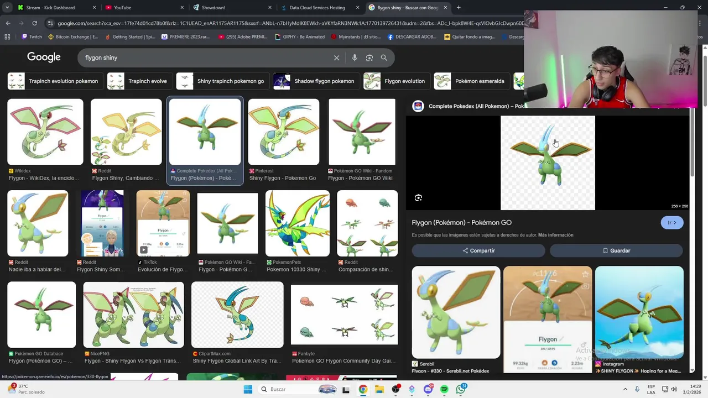Open the Getting Started Spi... bookmark
Viewport: 708px width, 398px height.
(129, 37)
